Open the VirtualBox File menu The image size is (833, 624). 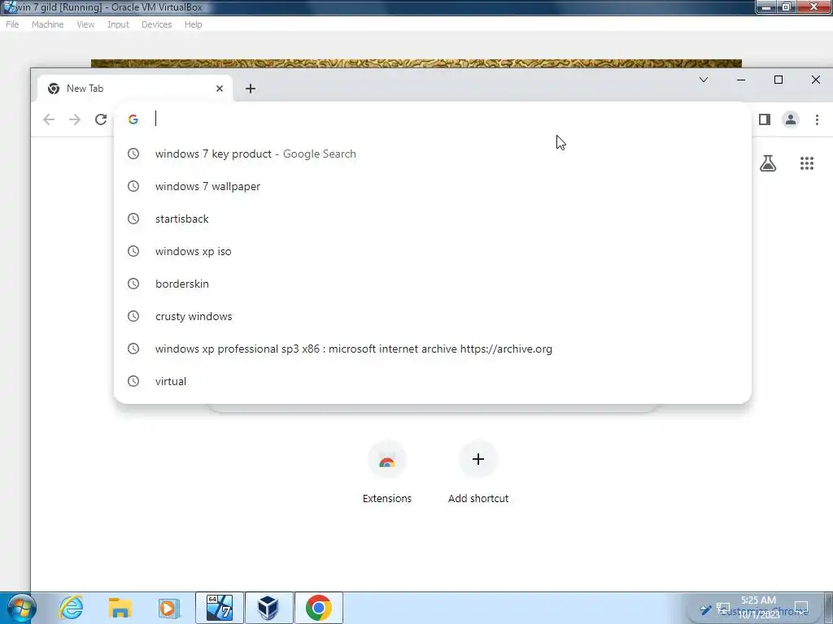tap(12, 24)
